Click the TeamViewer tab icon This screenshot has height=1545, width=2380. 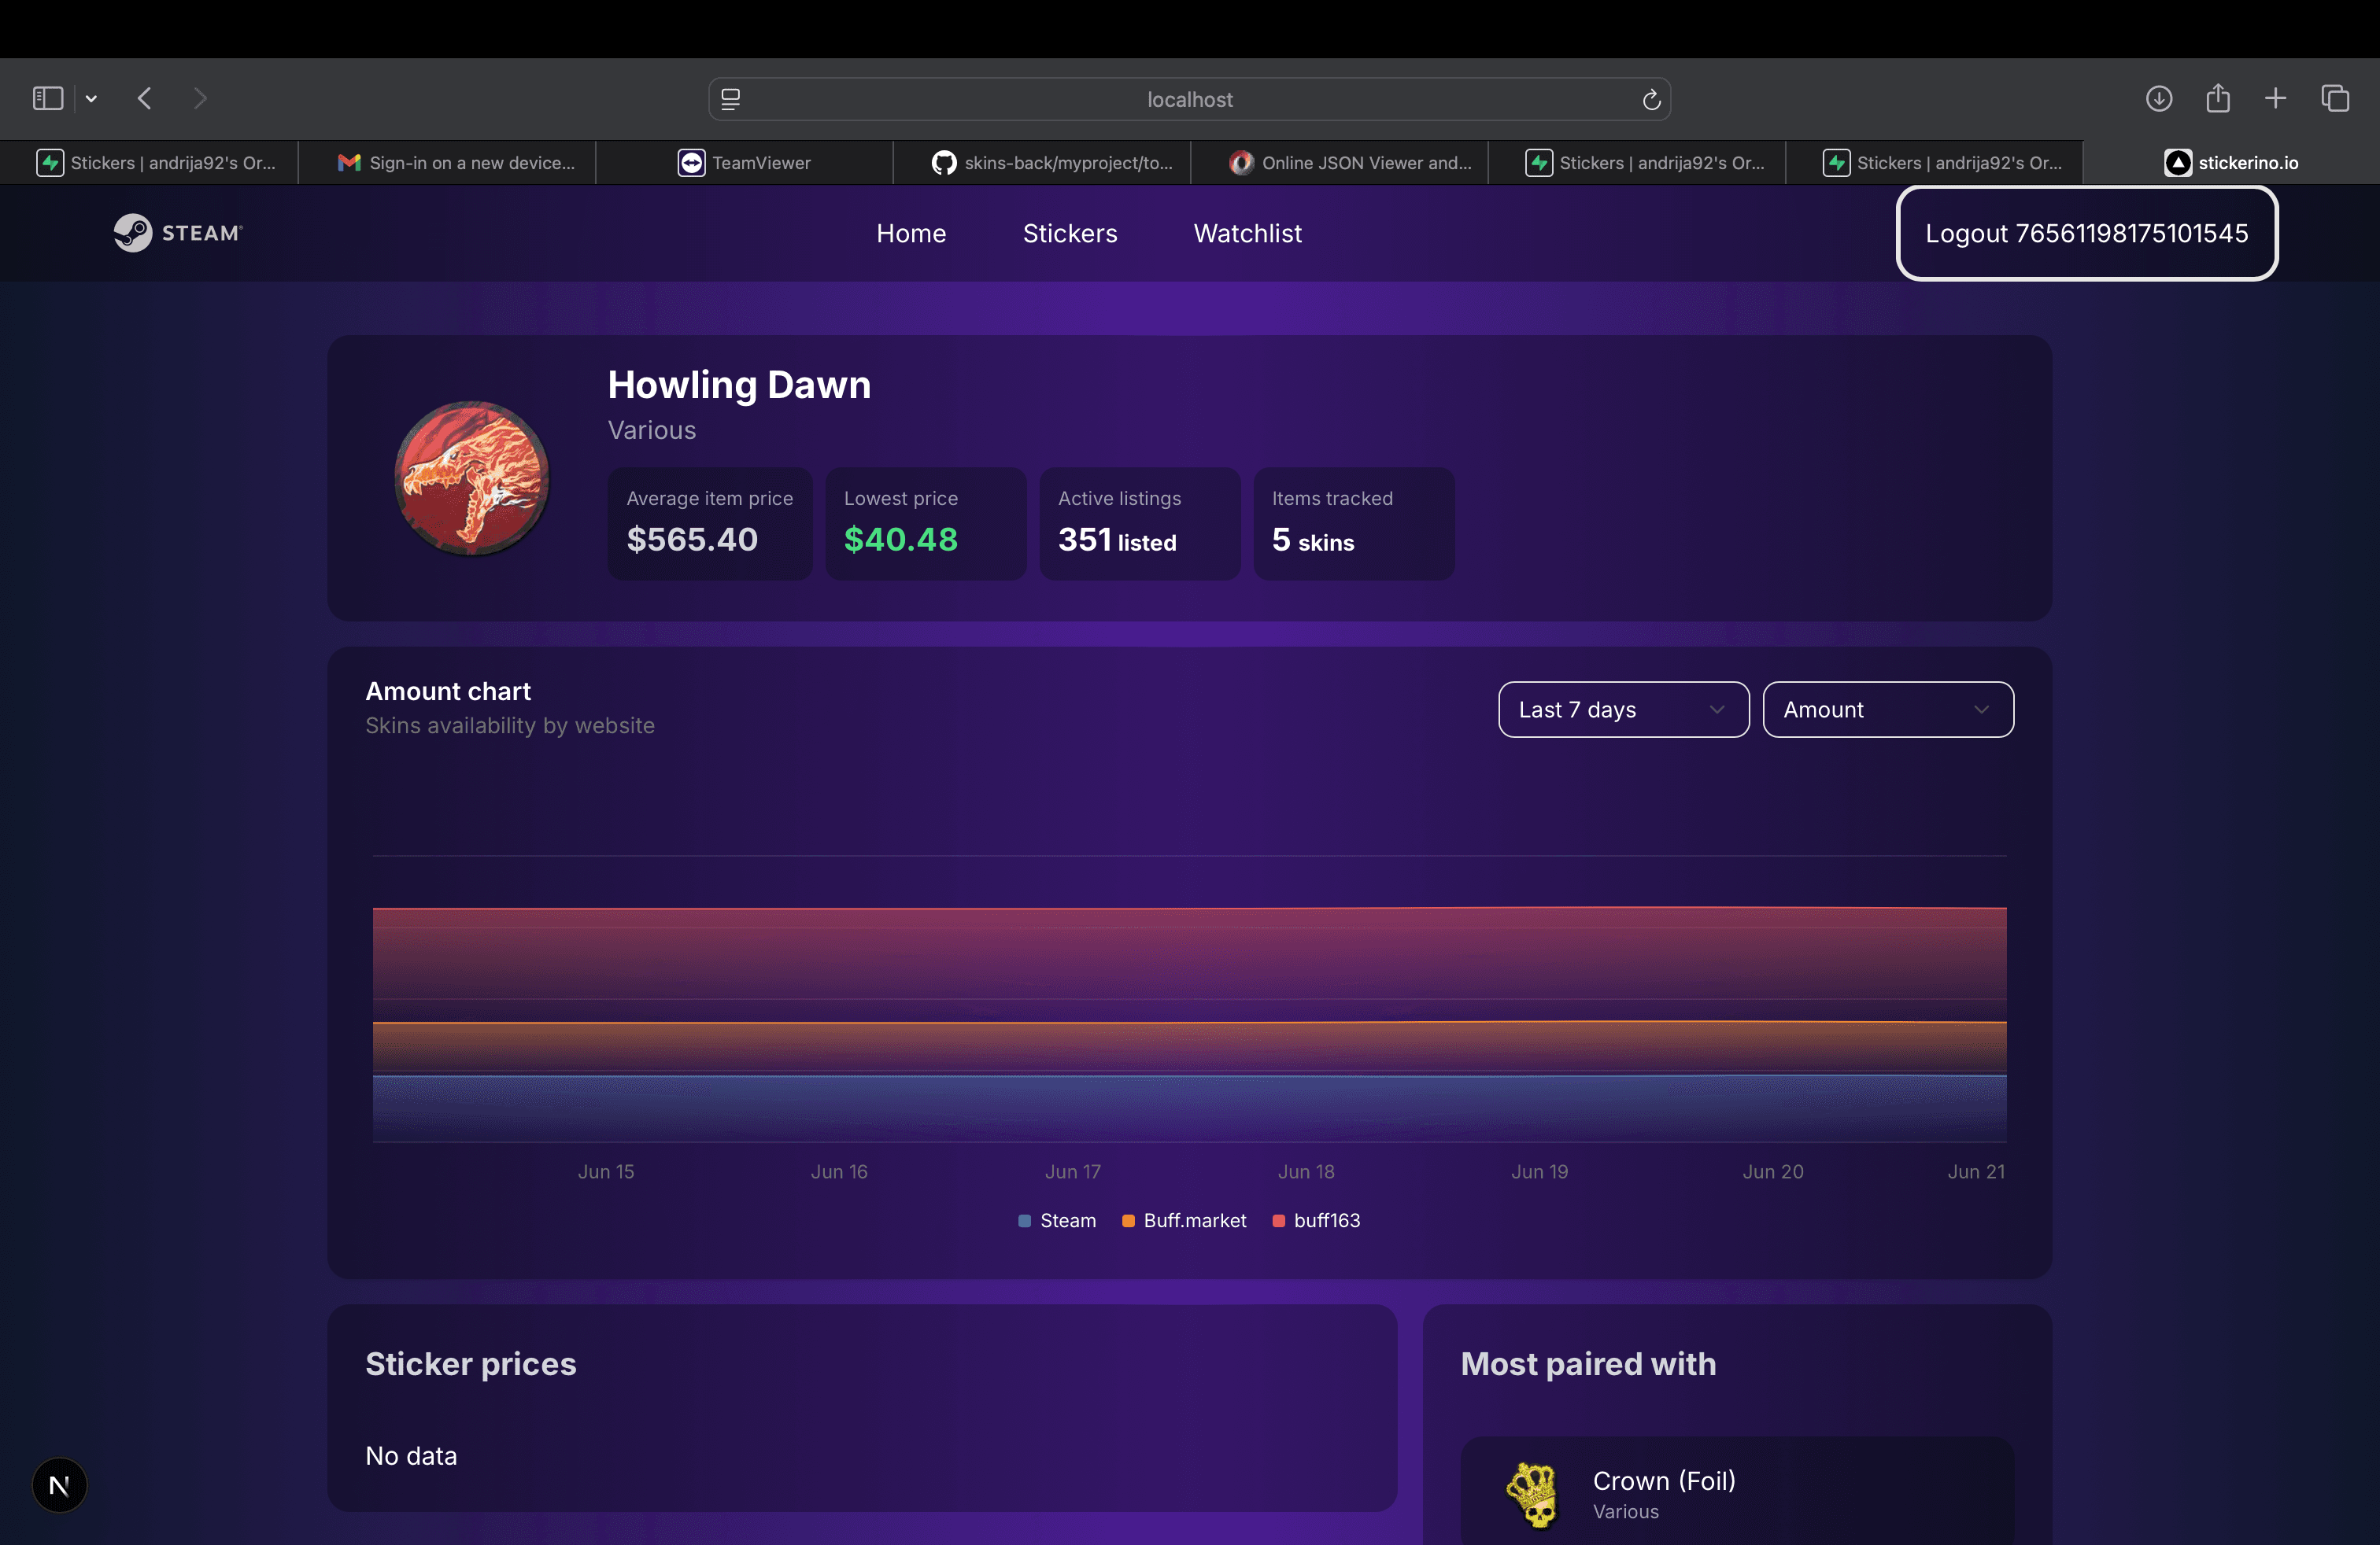coord(691,162)
